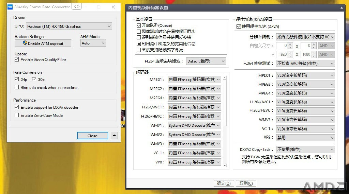
Task: Click the shield icon on Enable AFM support
Action: tap(25, 43)
